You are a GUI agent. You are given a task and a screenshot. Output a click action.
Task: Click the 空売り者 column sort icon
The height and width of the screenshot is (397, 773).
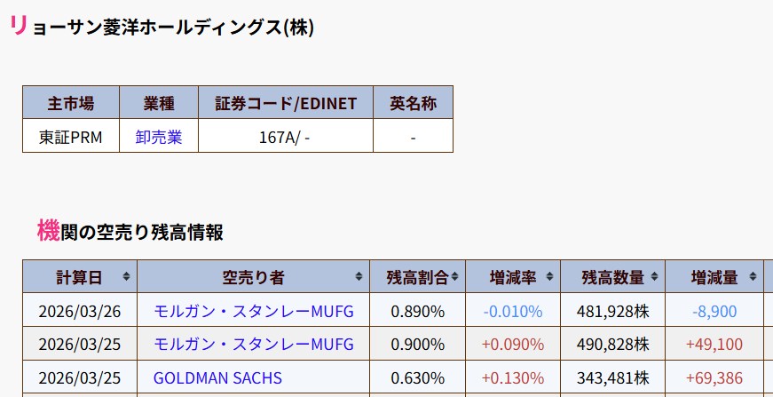pos(359,277)
